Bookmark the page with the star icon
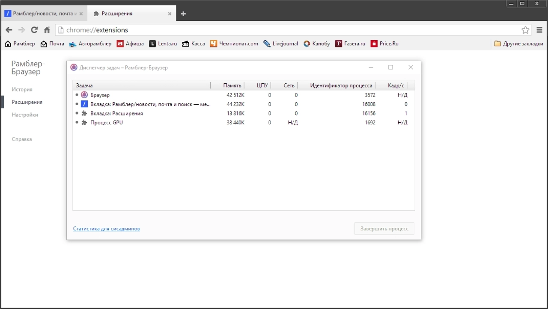The image size is (548, 309). pos(525,30)
